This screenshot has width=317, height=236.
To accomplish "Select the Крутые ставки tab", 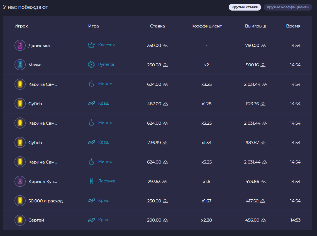I will (245, 7).
